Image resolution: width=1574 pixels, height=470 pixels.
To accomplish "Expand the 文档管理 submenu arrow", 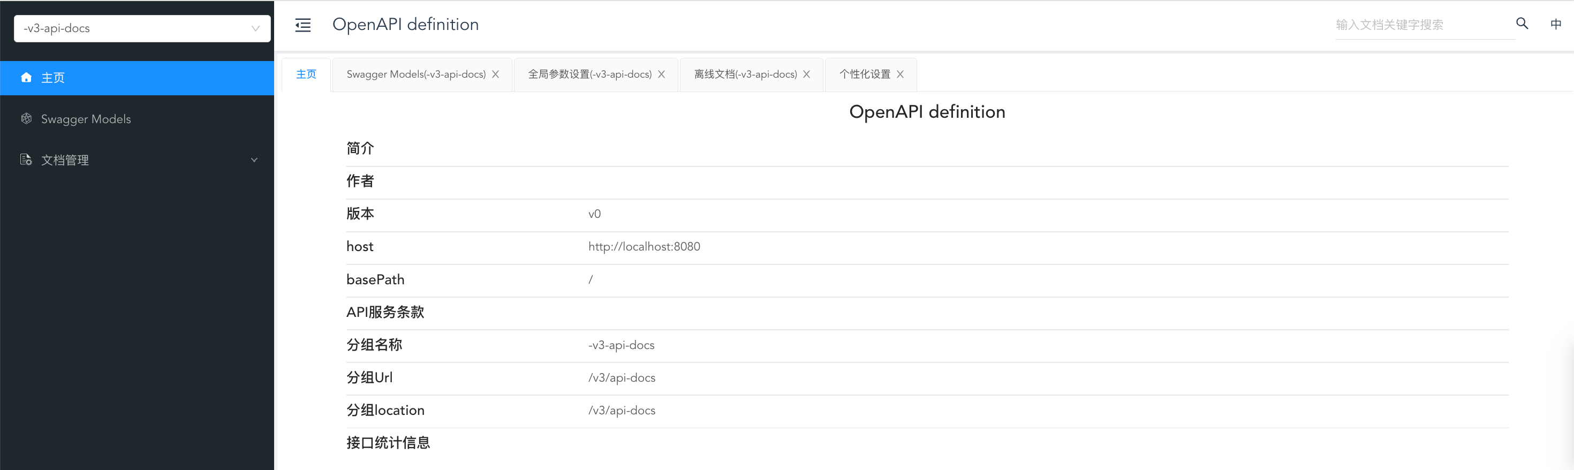I will [254, 160].
